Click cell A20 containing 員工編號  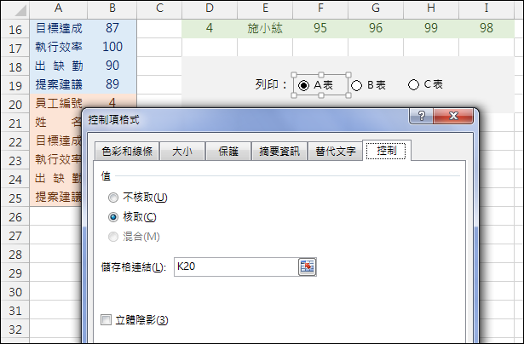[59, 101]
